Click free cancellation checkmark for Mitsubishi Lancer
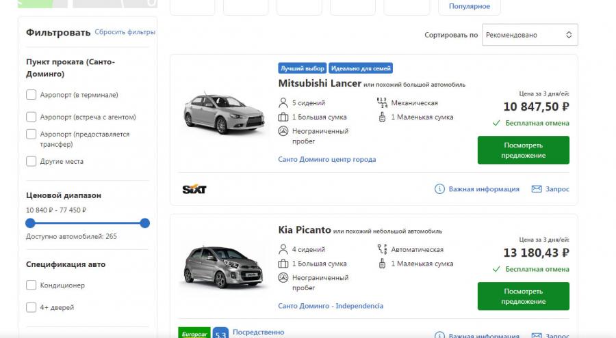616x338 pixels. click(496, 123)
